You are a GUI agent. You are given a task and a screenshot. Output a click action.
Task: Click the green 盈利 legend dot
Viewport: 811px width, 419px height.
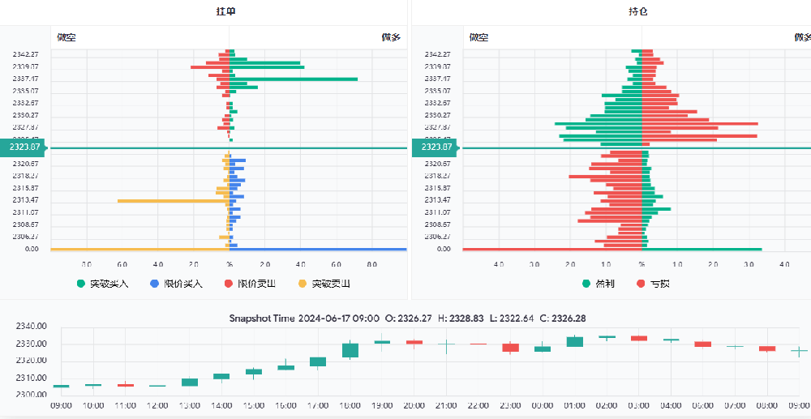[586, 284]
